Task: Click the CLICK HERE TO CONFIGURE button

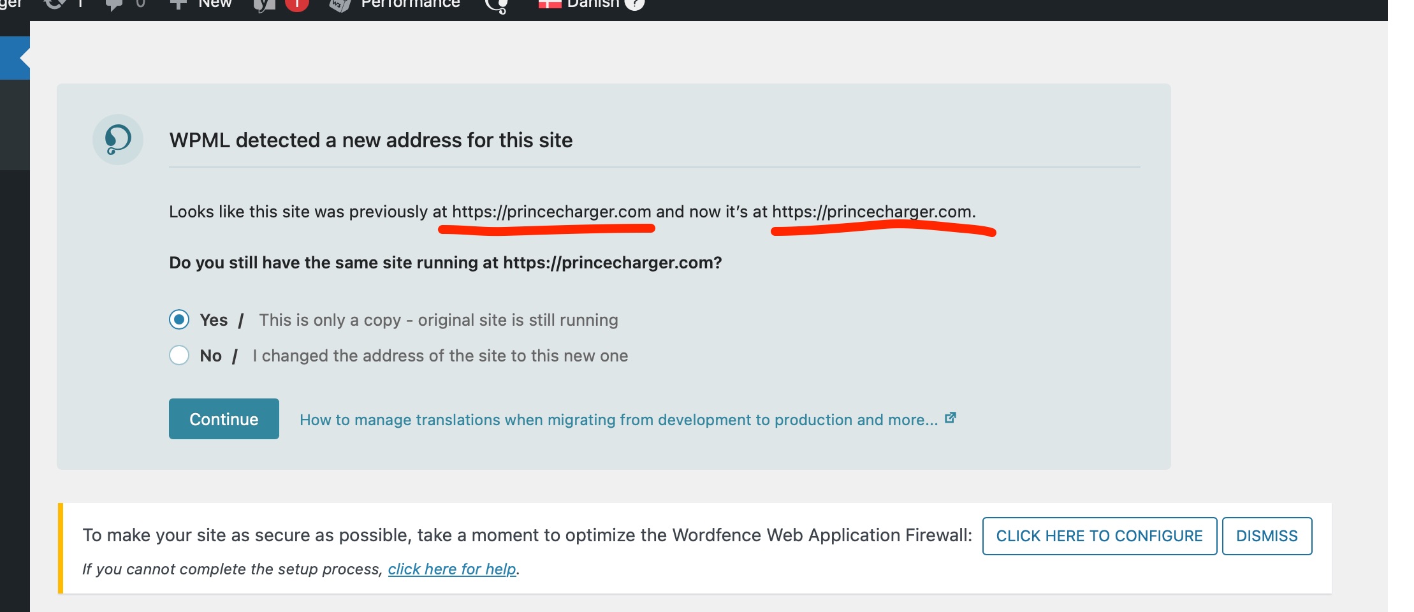Action: (1100, 536)
